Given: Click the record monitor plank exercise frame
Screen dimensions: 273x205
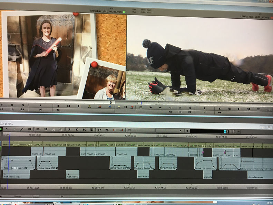Looking at the screenshot, I should (199, 59).
